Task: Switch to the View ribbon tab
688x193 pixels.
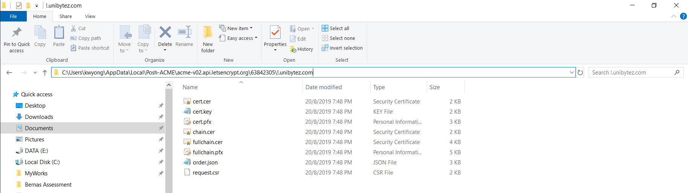Action: [x=90, y=16]
